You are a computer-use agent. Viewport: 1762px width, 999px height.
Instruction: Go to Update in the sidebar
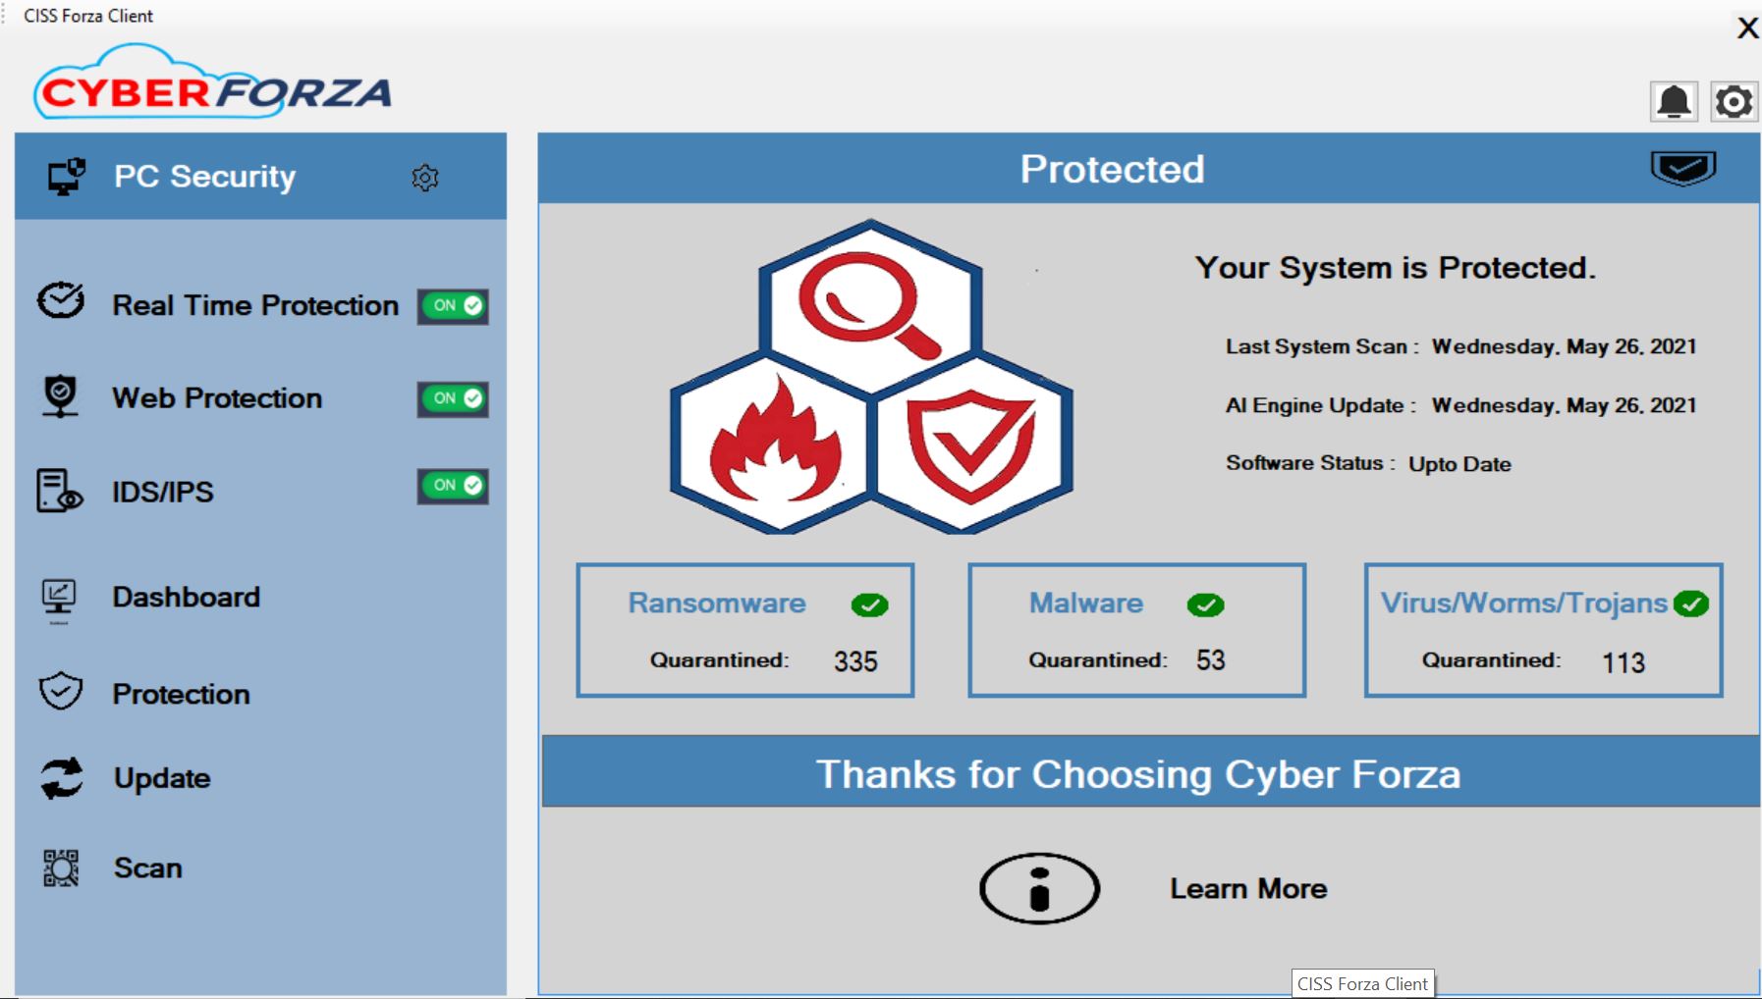pos(162,778)
